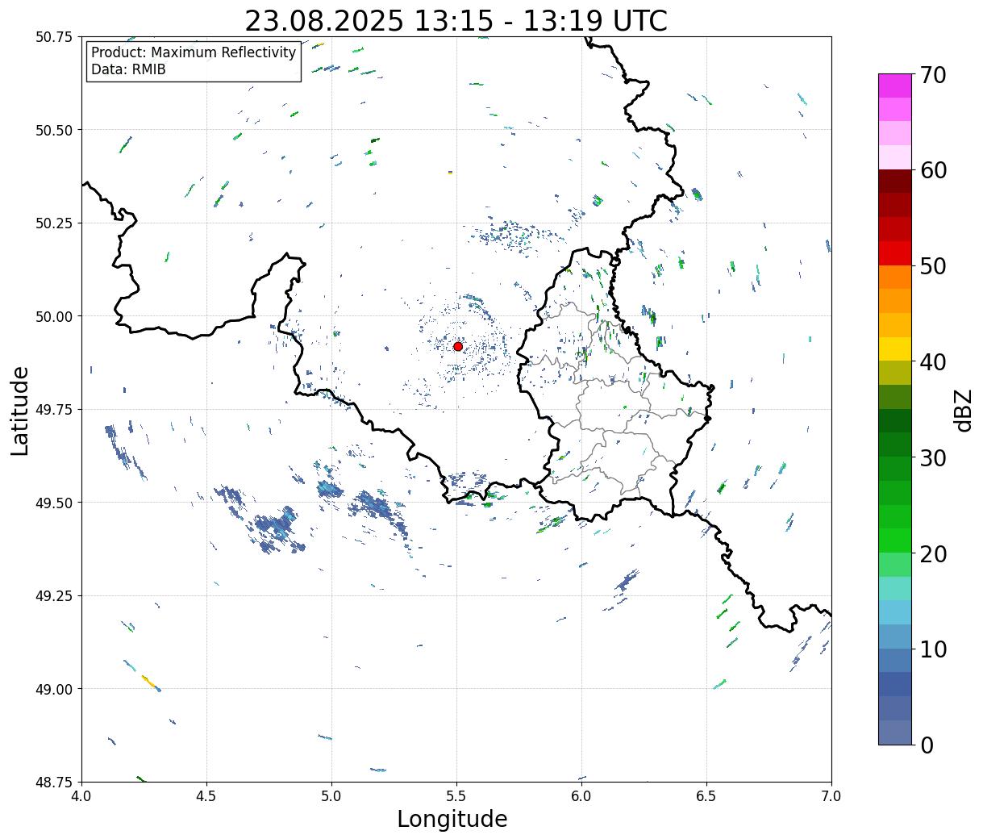Click the red radar location marker
The height and width of the screenshot is (839, 983).
tap(458, 346)
